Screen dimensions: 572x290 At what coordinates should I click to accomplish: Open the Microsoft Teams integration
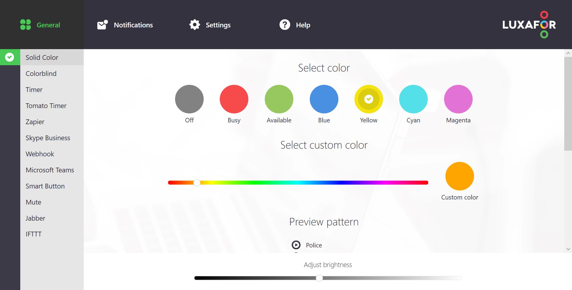point(49,170)
